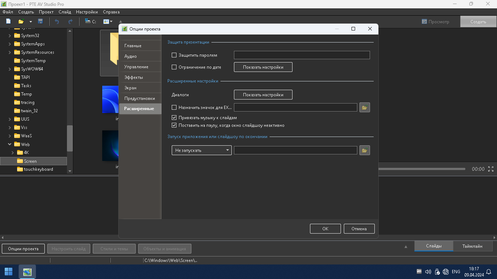Switch to the Эффекты options tab

[x=134, y=77]
